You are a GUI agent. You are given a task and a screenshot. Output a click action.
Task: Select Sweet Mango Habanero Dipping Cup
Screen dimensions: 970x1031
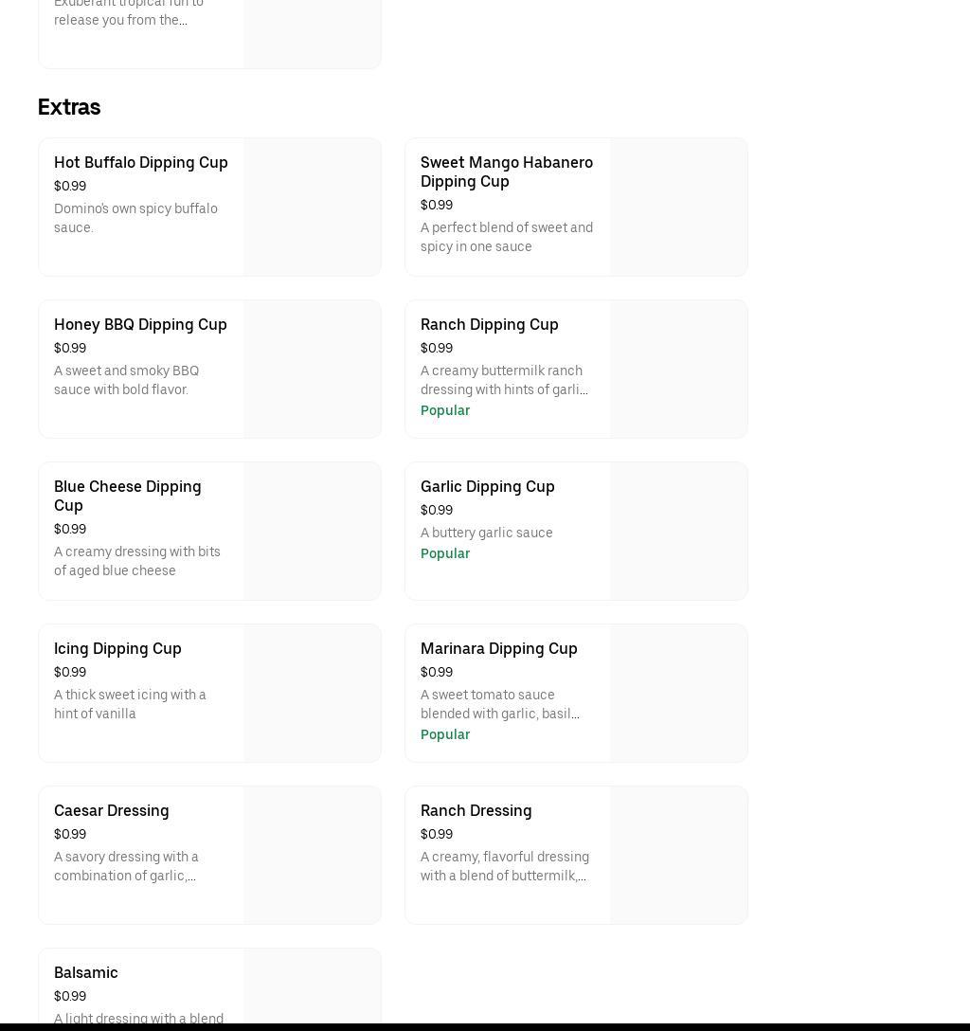(x=506, y=172)
